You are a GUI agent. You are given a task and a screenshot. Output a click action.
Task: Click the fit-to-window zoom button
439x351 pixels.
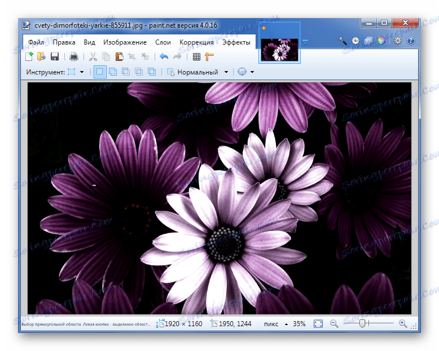click(x=318, y=323)
